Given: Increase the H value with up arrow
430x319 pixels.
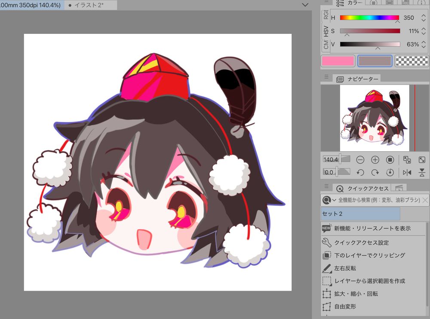Looking at the screenshot, I should 424,15.
